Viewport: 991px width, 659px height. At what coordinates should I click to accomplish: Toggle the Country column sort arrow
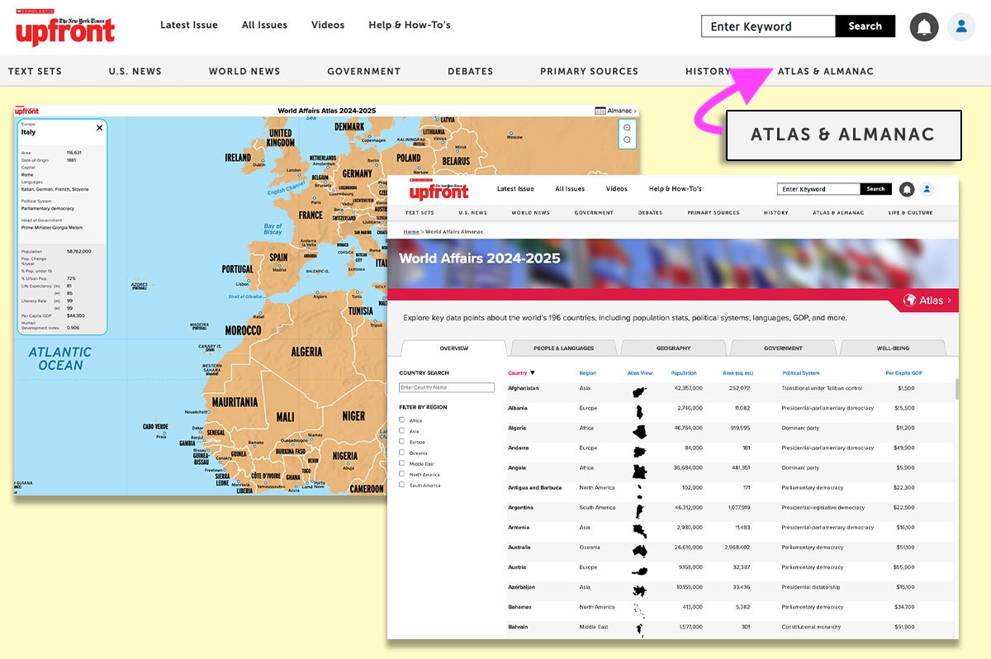coord(533,373)
